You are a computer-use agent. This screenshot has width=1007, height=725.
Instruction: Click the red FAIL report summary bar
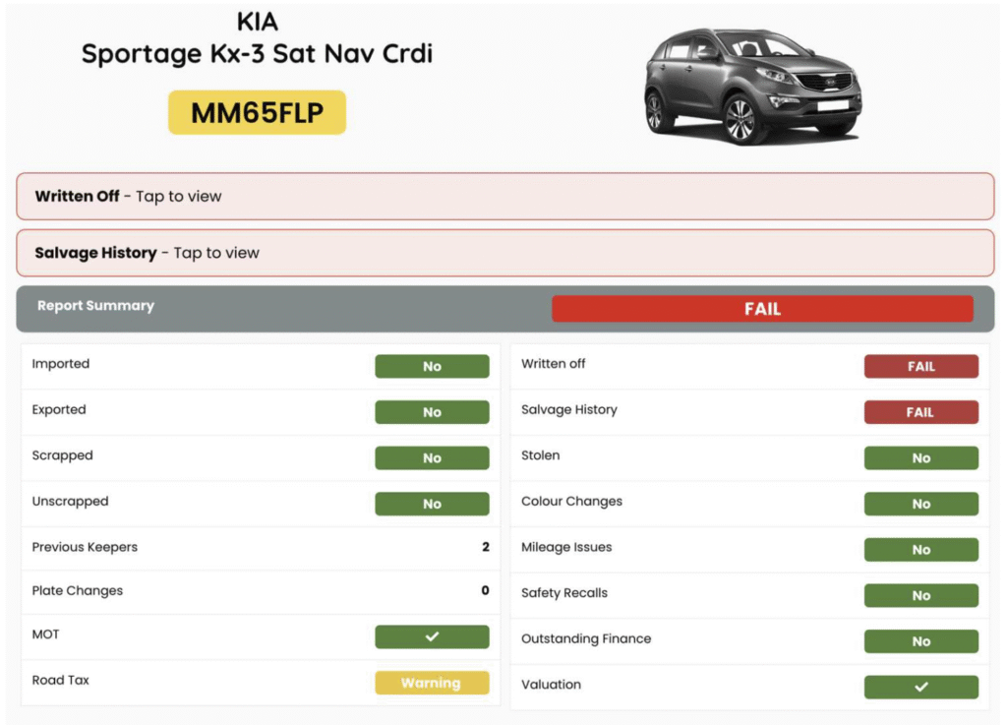coord(762,309)
